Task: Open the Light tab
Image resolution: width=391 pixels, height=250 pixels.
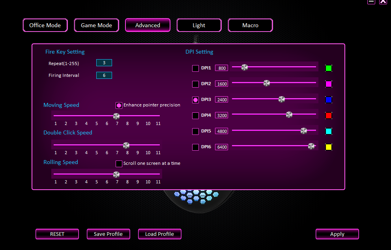Action: (199, 25)
